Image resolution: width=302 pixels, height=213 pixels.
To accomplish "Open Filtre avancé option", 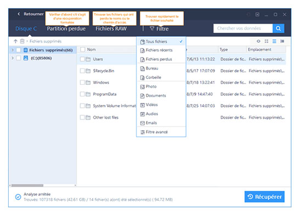I will (161, 132).
